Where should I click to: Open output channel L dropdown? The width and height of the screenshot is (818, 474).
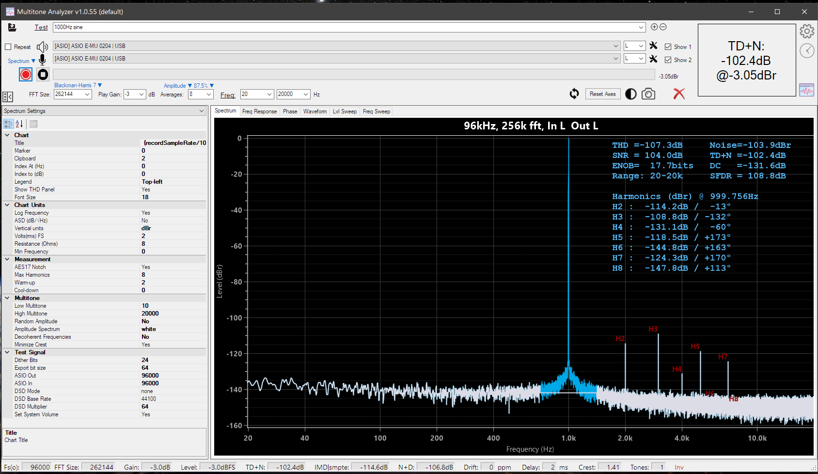[x=641, y=46]
